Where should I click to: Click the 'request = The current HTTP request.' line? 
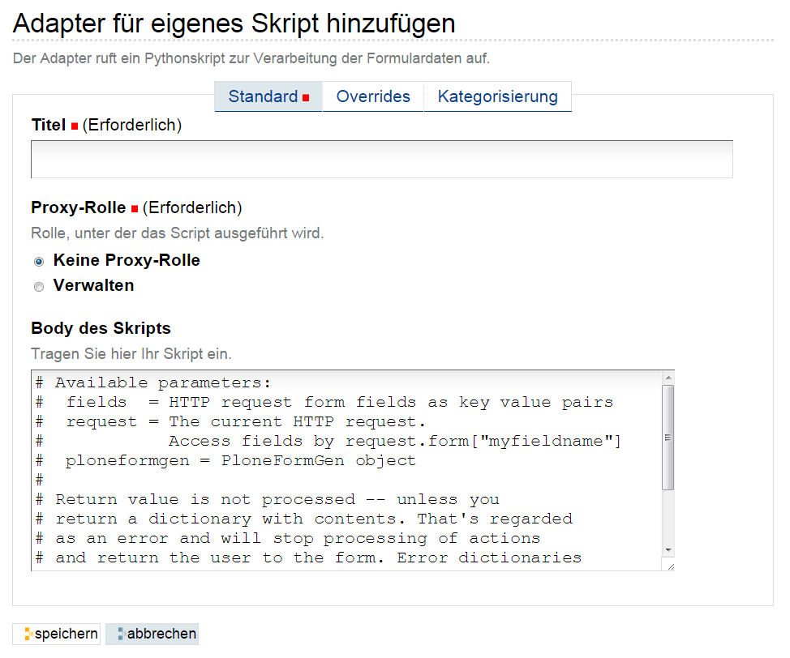[230, 422]
